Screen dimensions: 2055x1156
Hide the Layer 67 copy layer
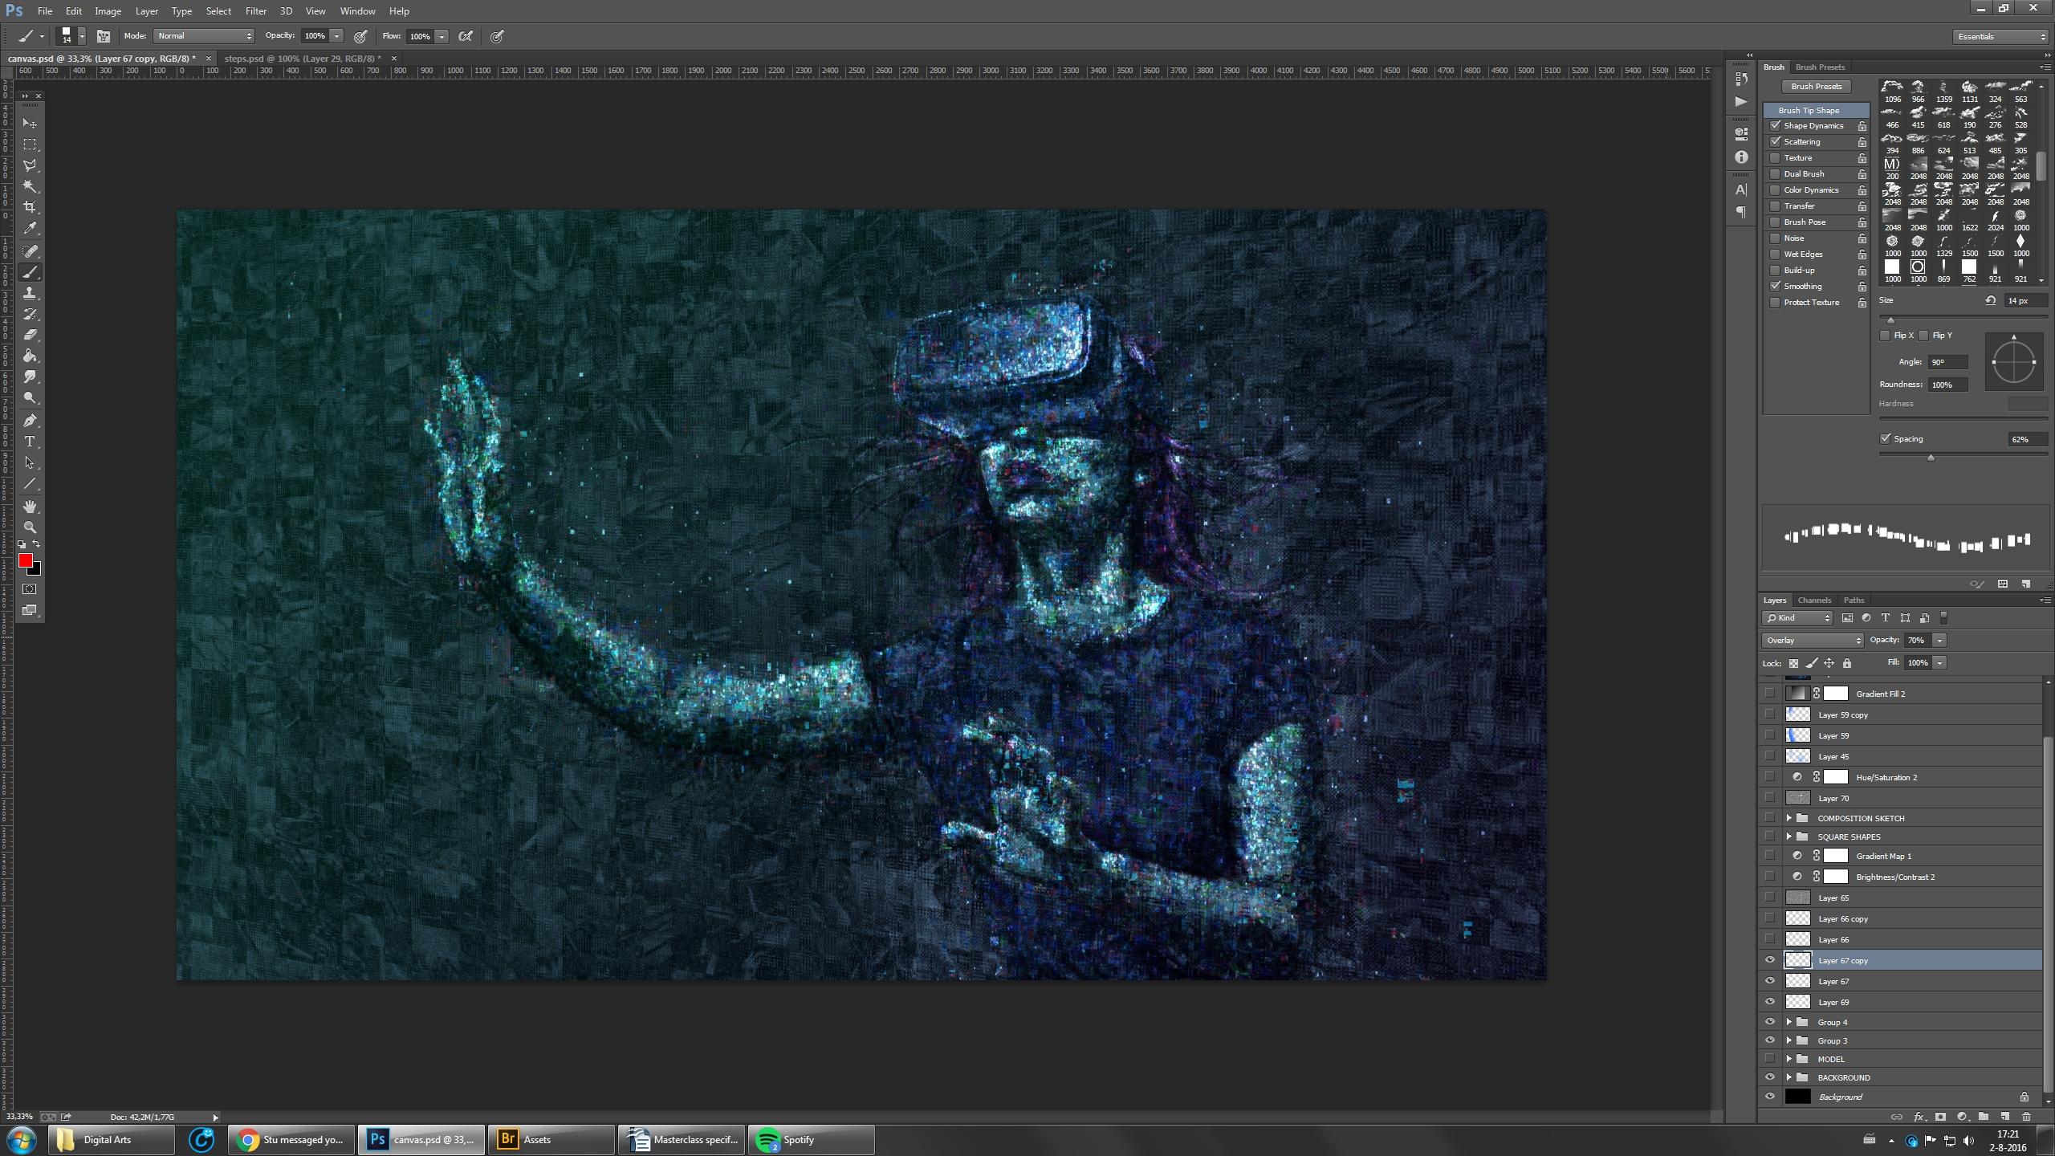[x=1770, y=960]
